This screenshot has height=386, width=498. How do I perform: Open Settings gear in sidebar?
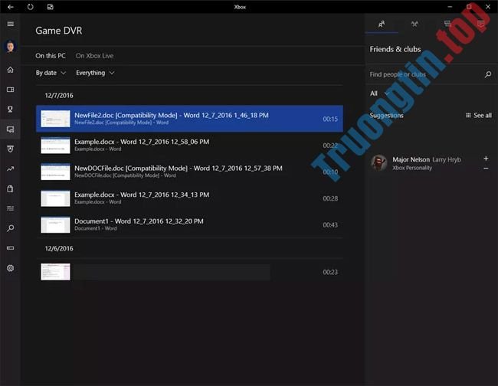pyautogui.click(x=11, y=268)
